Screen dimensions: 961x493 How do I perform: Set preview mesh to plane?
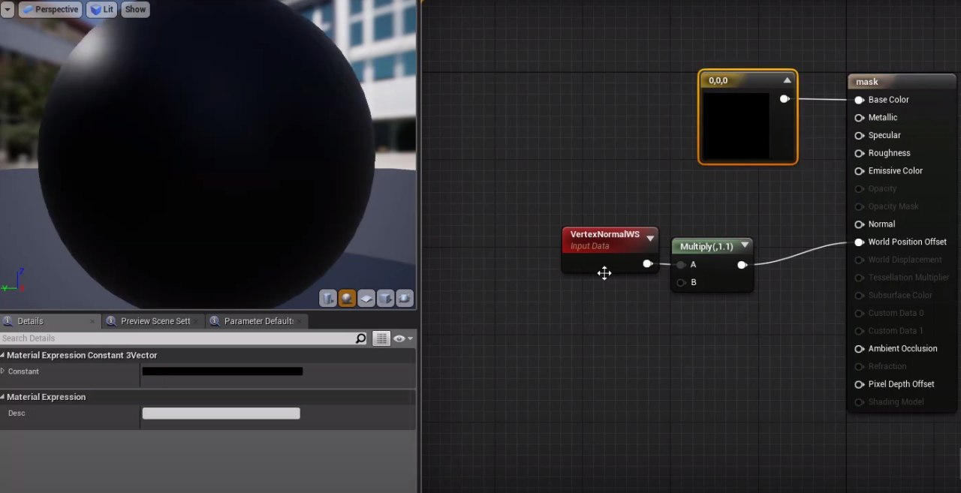pos(366,299)
